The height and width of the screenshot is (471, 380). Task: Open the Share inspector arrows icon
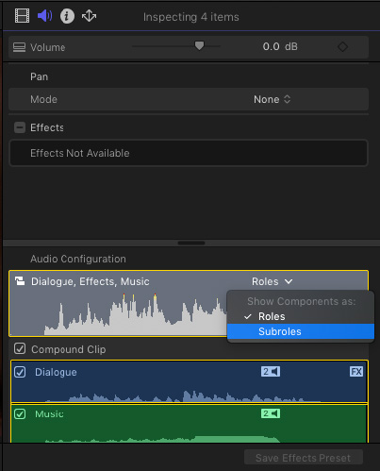(90, 16)
